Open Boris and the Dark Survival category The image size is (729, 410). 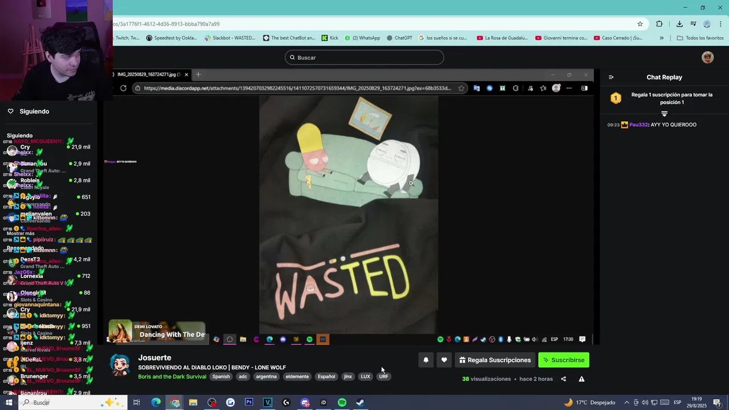point(172,376)
